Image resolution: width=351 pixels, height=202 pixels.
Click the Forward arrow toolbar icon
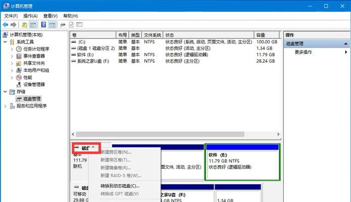[x=14, y=25]
